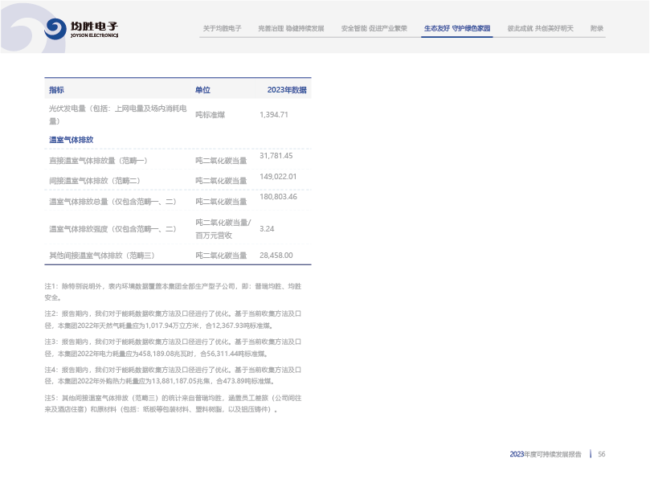
Task: Click the 2023年度可持续发展报告 footer text
Action: 546,454
